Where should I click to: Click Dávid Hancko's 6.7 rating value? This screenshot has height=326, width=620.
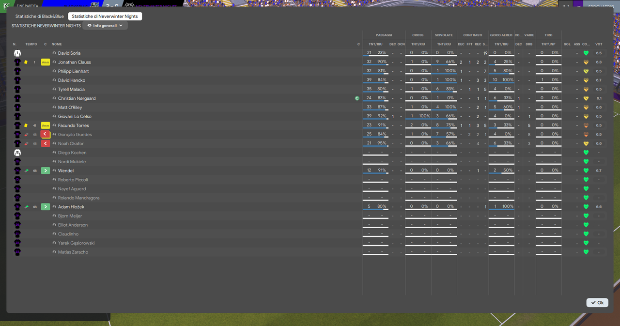click(x=599, y=80)
